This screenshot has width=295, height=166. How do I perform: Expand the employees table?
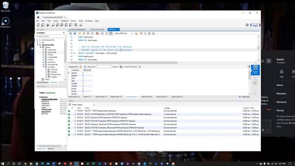click(43, 52)
